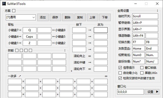Click the 小键盘4 field containing Caps
Image resolution: width=163 pixels, height=98 pixels.
(x=30, y=36)
